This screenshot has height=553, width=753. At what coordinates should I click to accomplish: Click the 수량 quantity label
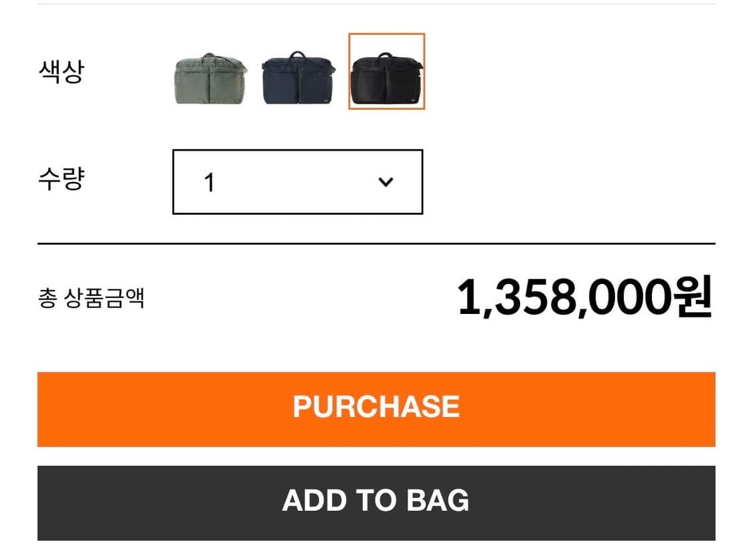(x=61, y=179)
